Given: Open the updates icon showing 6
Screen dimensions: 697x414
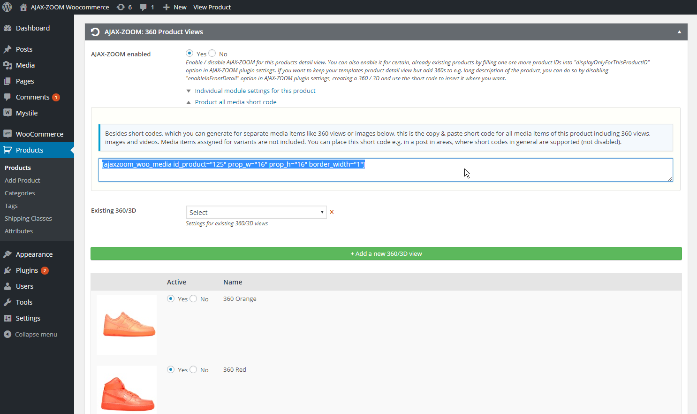Looking at the screenshot, I should coord(121,7).
